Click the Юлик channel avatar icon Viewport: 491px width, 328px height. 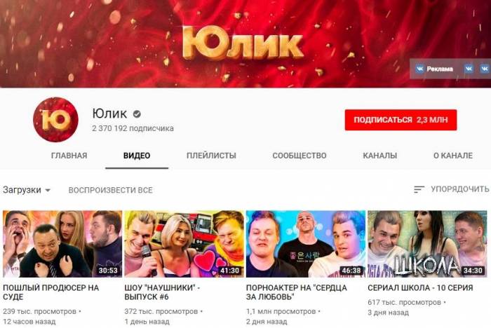pyautogui.click(x=55, y=120)
